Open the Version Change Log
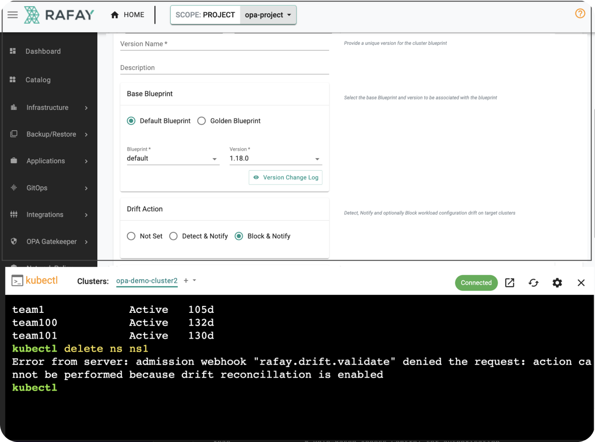 (x=285, y=177)
